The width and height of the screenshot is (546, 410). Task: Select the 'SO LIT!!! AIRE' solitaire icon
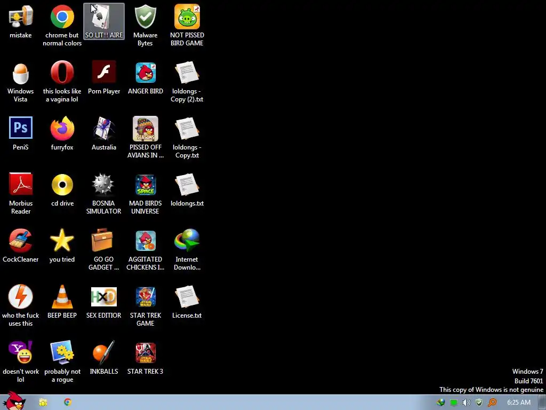click(104, 21)
